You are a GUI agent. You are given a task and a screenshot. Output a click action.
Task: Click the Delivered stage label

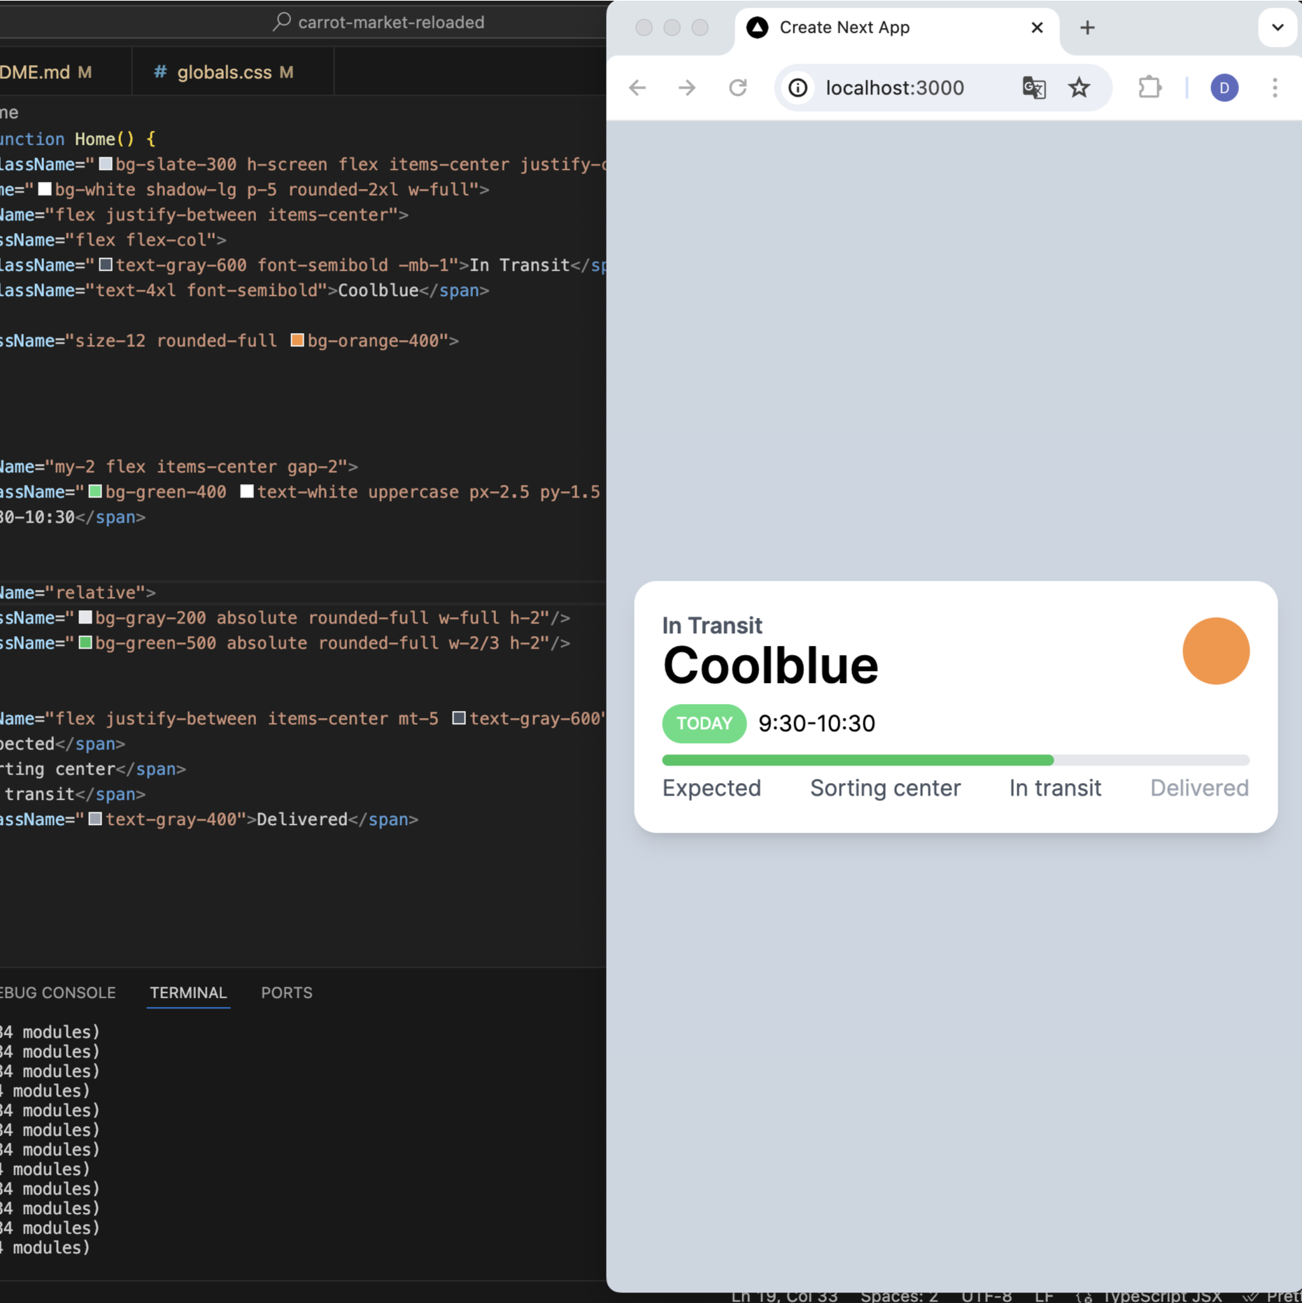pos(1199,788)
